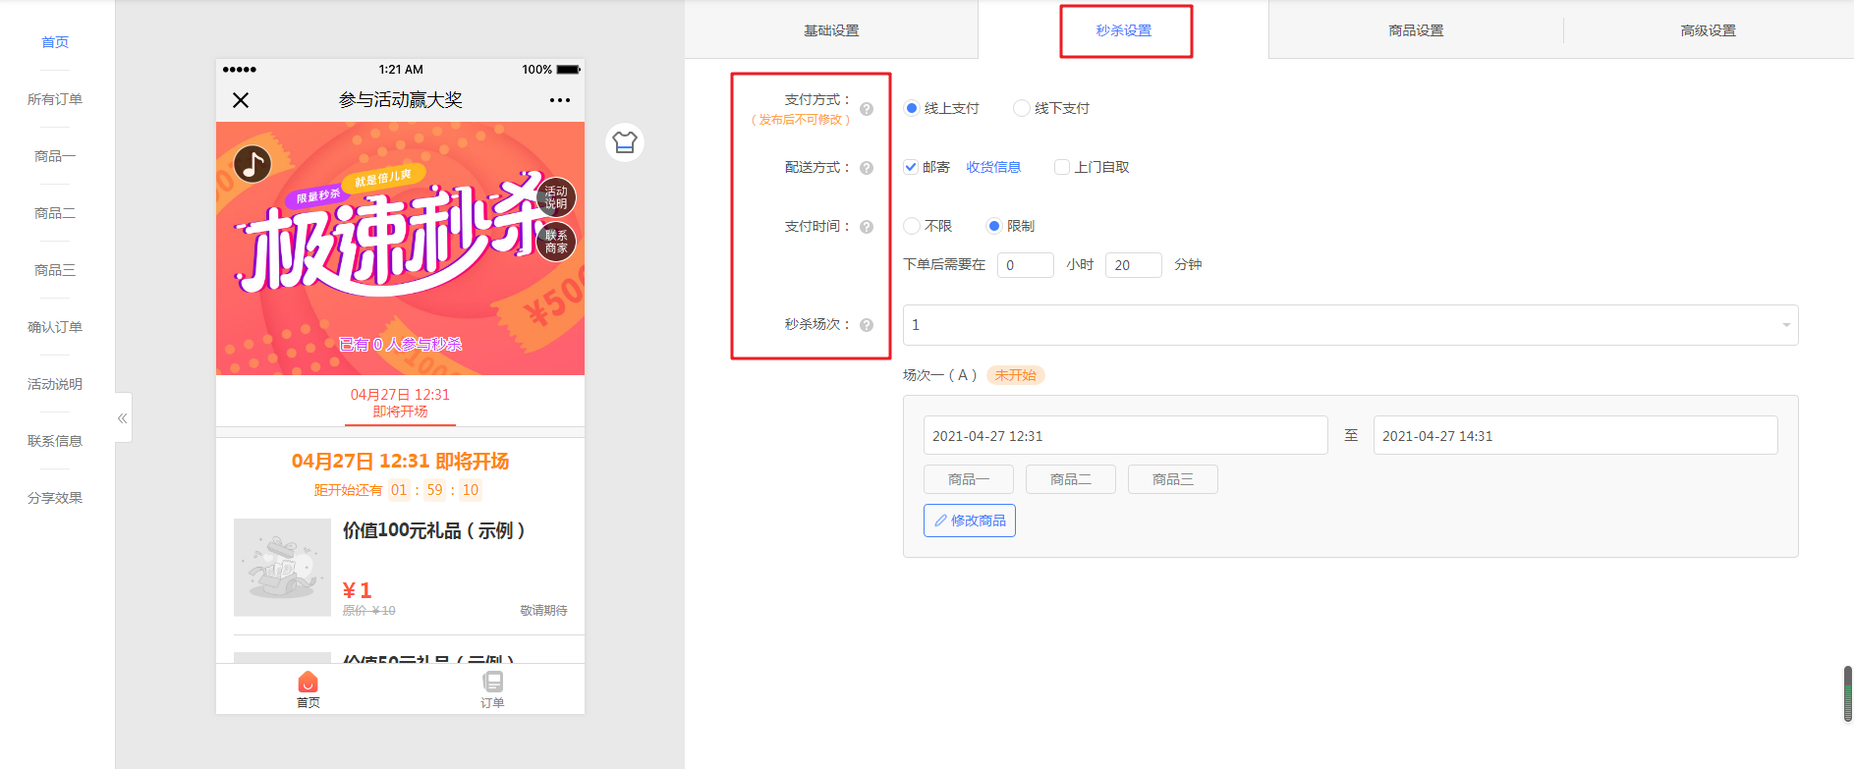Open the three-dot menu in phone preview

click(x=560, y=100)
